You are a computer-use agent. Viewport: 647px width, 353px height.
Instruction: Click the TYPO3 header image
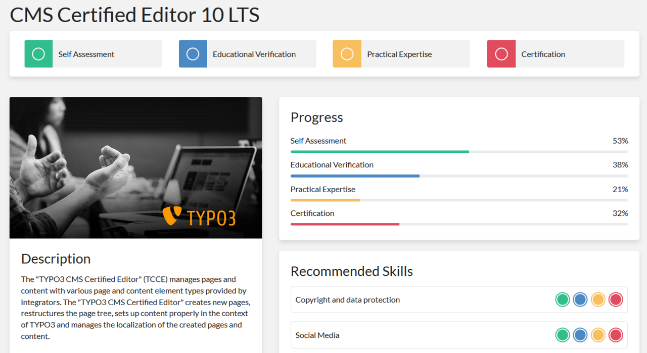click(135, 167)
